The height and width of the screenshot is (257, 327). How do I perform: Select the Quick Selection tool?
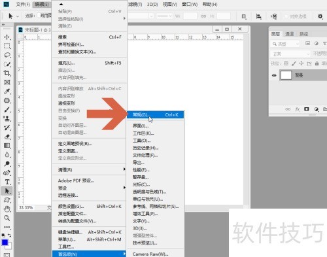point(7,64)
